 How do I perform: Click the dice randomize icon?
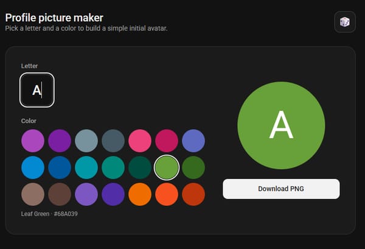(345, 22)
